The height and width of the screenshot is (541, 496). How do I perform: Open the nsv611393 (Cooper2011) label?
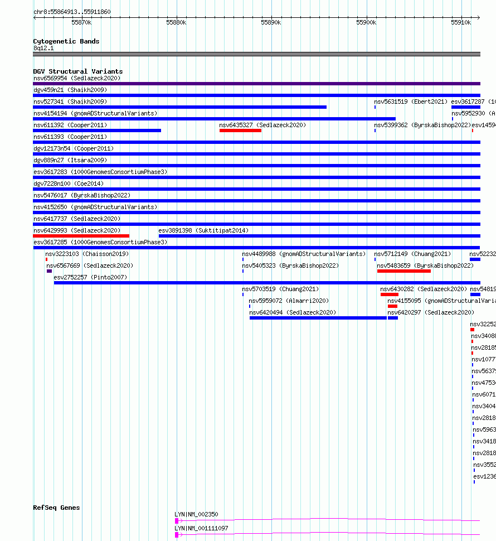click(x=70, y=137)
